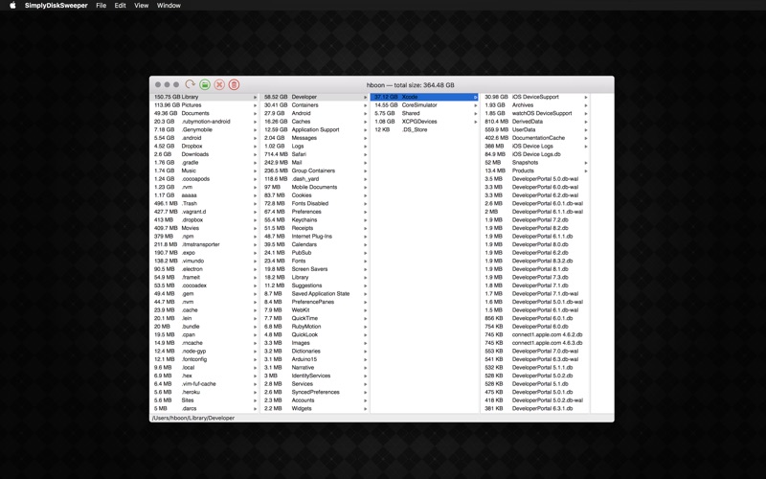Select the Movies folder row

pyautogui.click(x=204, y=228)
